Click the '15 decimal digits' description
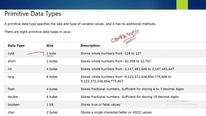The image size is (206, 116). pos(130,97)
